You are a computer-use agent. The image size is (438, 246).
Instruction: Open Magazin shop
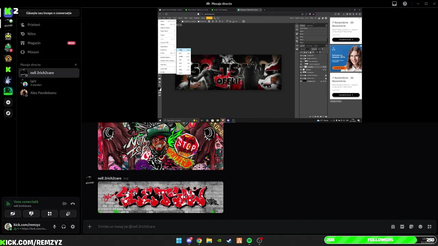[49, 43]
